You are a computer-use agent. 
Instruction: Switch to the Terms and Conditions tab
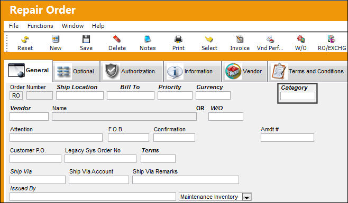pyautogui.click(x=308, y=71)
